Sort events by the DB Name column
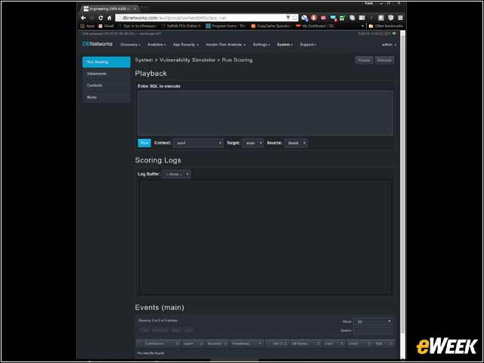This screenshot has height=363, width=484. [306, 343]
